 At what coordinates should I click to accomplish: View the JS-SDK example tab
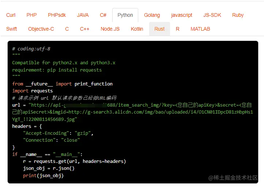212,15
